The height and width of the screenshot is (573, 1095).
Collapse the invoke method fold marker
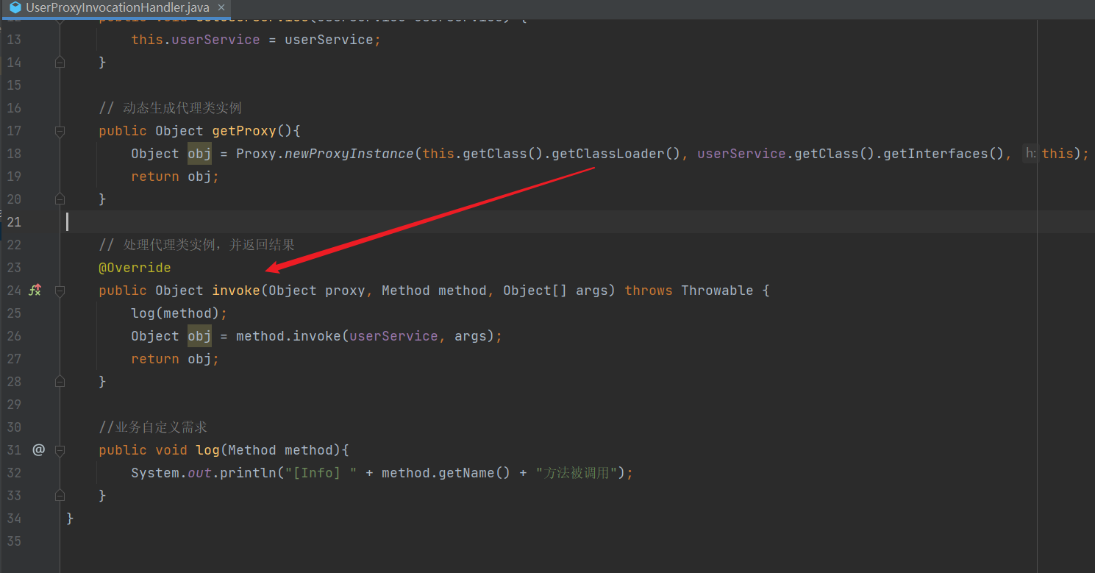click(x=60, y=291)
